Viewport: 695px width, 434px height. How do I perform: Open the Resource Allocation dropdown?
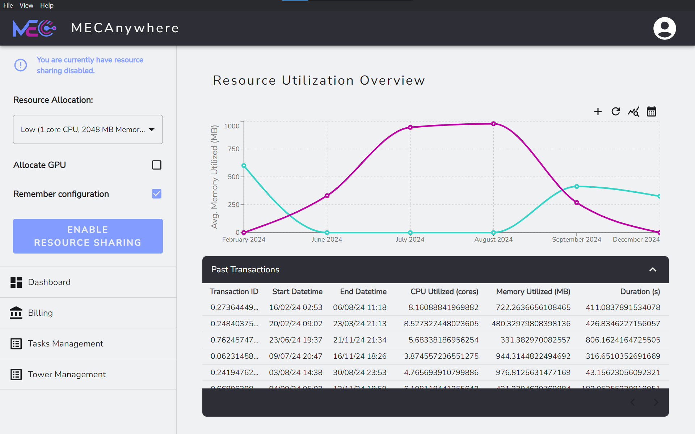88,129
